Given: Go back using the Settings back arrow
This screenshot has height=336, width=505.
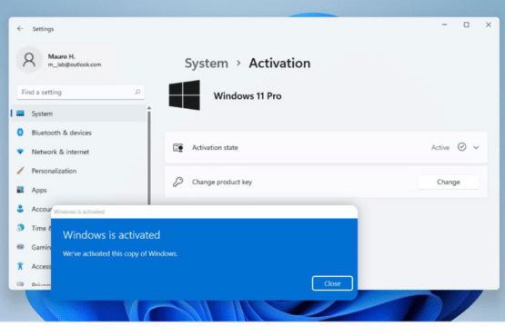Looking at the screenshot, I should point(20,29).
